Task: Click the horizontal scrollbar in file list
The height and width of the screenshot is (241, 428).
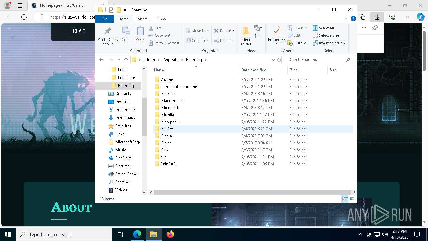Action: (252, 192)
